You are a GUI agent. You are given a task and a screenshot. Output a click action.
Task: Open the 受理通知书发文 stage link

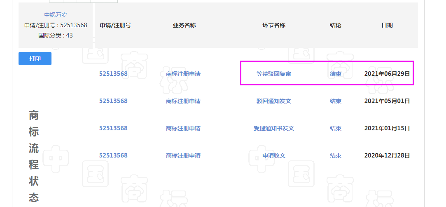pos(274,128)
